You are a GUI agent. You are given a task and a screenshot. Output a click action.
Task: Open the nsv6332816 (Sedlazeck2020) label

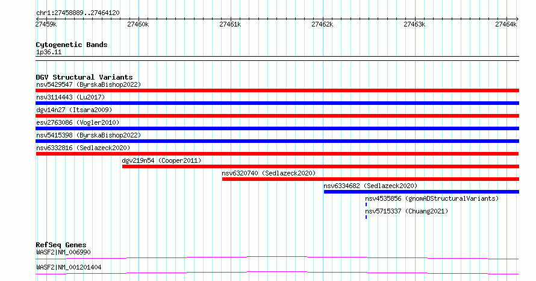pos(83,148)
